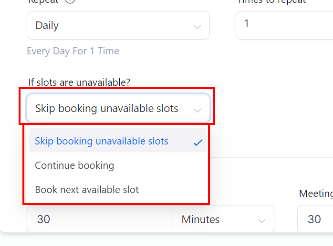Click the Meeting field showing 30
The width and height of the screenshot is (333, 246).
point(315,219)
